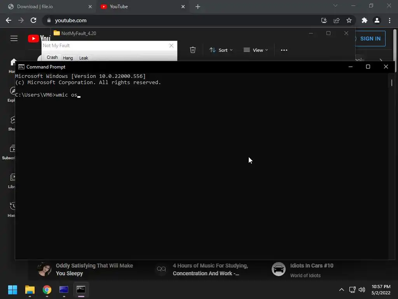Close the file.io tab

pyautogui.click(x=90, y=7)
